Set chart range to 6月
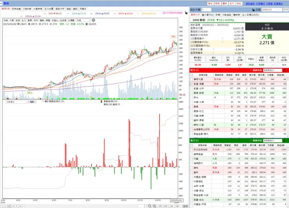This screenshot has height=208, width=289. coord(166,206)
